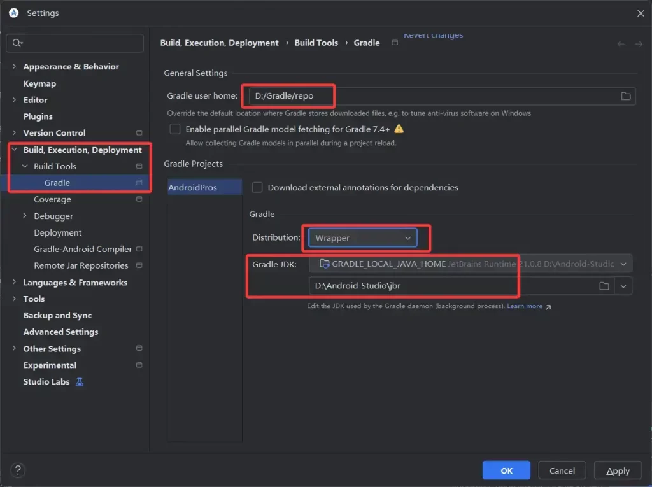
Task: Expand the Appearance & Behavior section
Action: point(14,67)
